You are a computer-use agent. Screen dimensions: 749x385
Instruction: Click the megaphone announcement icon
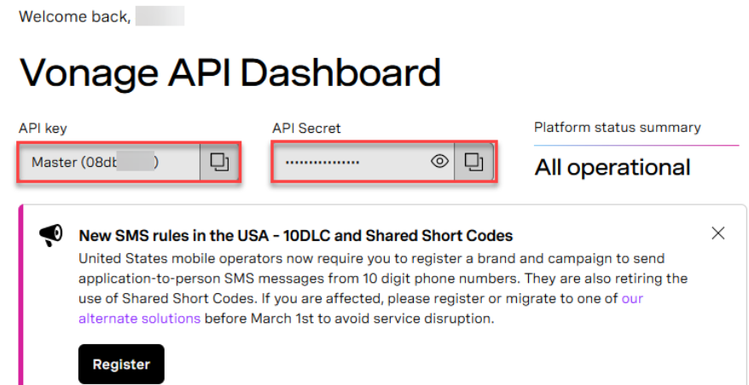51,235
